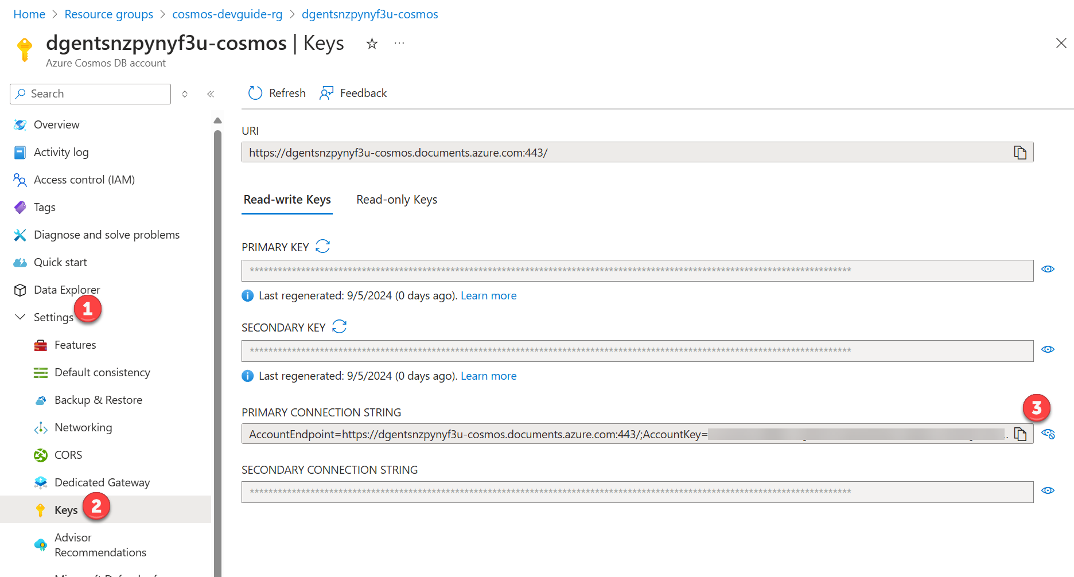Screen dimensions: 1074x577
Task: Click the masked secondary key field
Action: point(637,351)
